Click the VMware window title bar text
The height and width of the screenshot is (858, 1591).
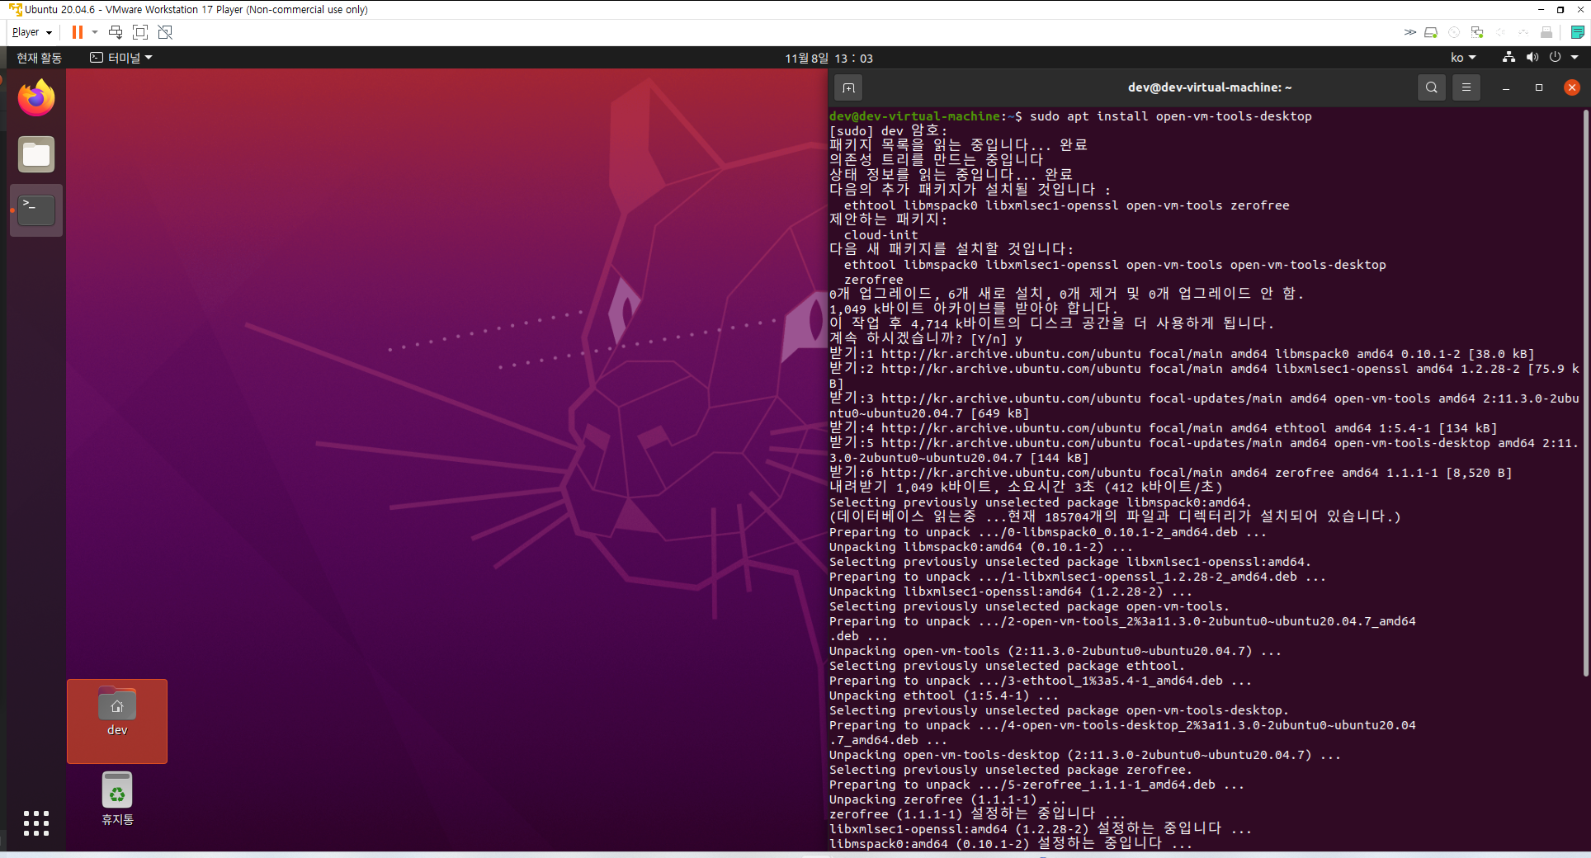tap(196, 10)
